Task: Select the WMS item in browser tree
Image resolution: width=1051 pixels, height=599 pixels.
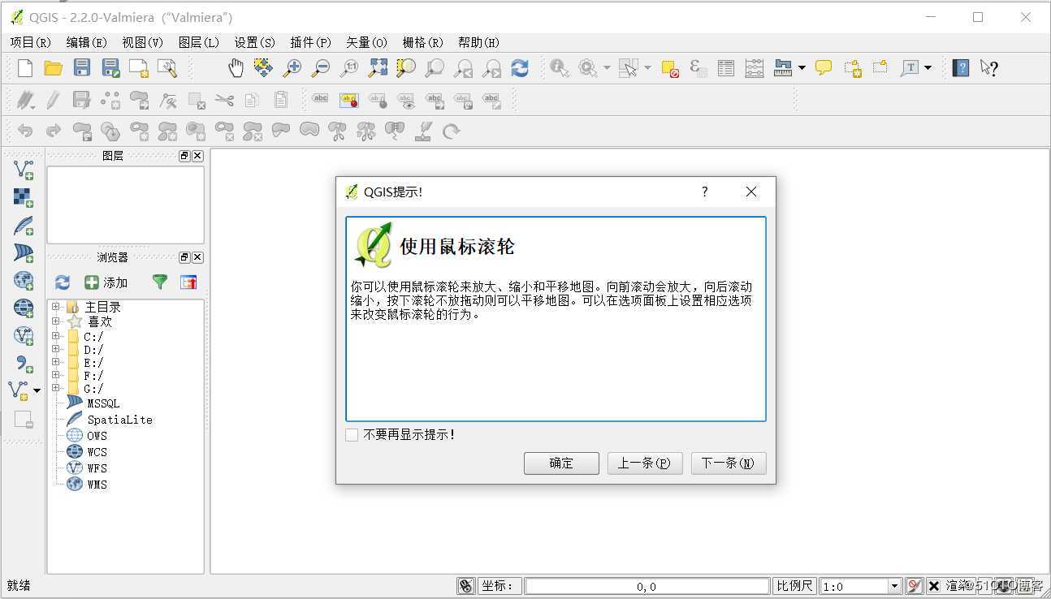Action: (97, 485)
